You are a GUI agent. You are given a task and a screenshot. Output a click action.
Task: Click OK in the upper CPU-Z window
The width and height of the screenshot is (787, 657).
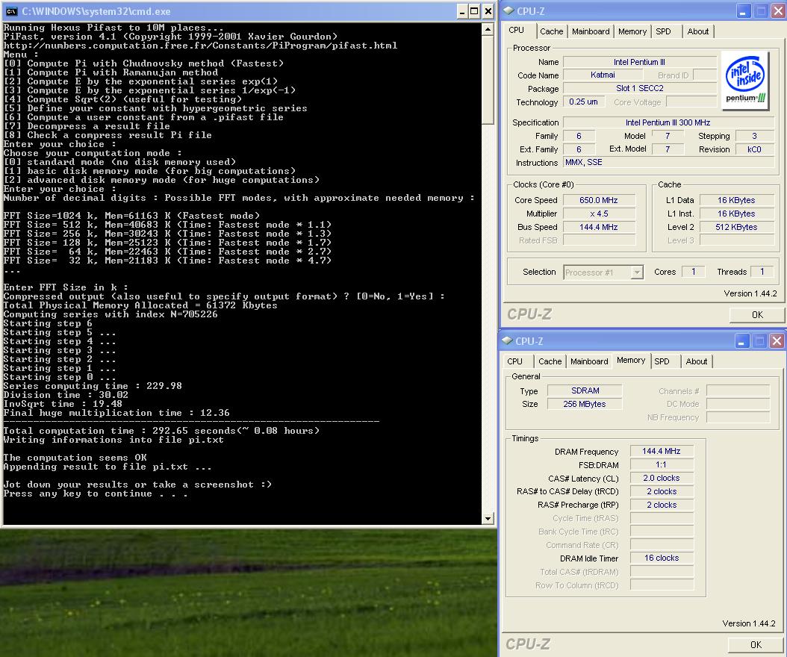tap(757, 315)
